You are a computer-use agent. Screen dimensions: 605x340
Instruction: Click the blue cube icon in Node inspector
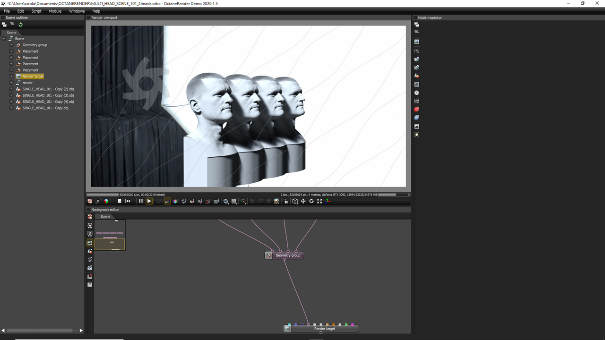point(416,117)
